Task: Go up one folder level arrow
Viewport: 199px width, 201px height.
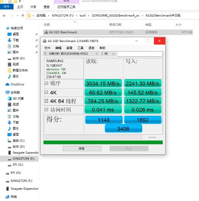Action: point(23,16)
